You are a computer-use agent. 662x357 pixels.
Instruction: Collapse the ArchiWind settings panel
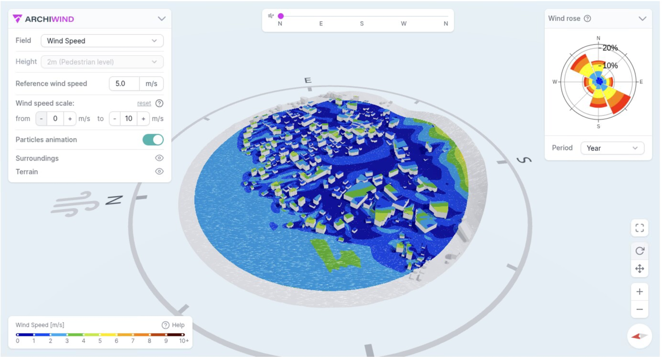coord(161,19)
